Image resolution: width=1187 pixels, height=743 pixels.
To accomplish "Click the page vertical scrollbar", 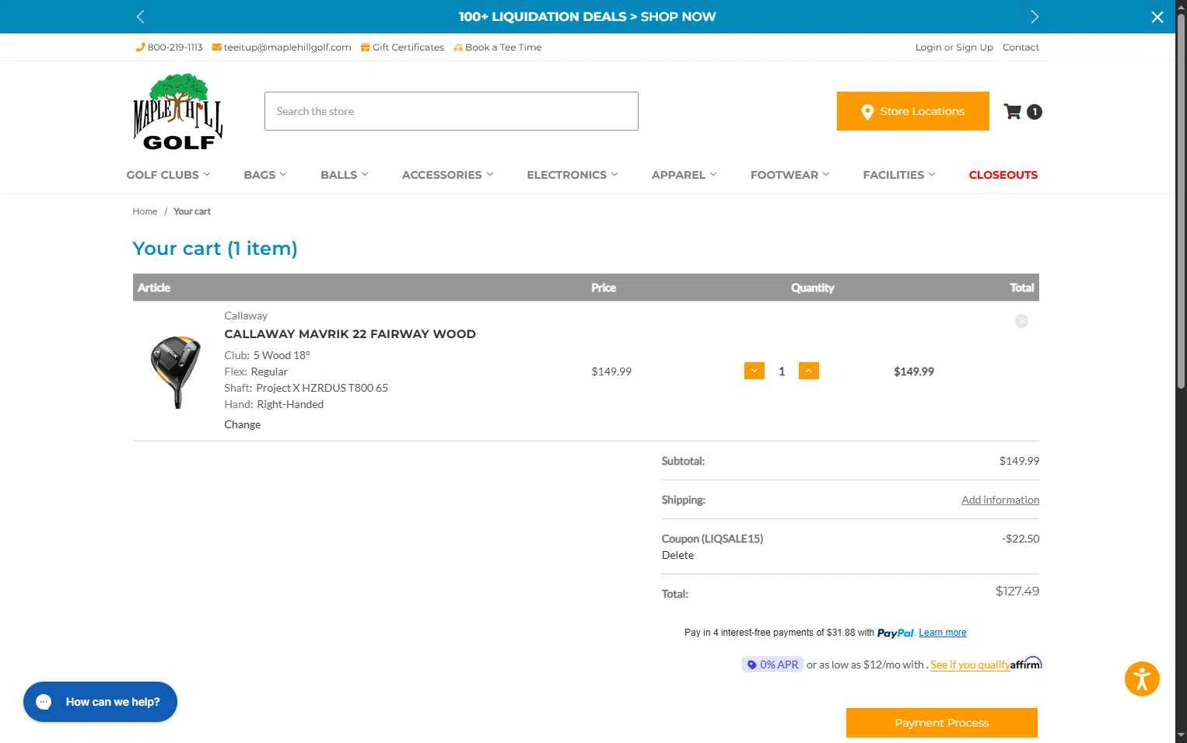I will (1181, 202).
